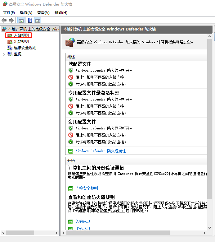Click the 查看和创建防火墙规则 heading
Viewport: 215px width, 242px height.
(x=92, y=197)
